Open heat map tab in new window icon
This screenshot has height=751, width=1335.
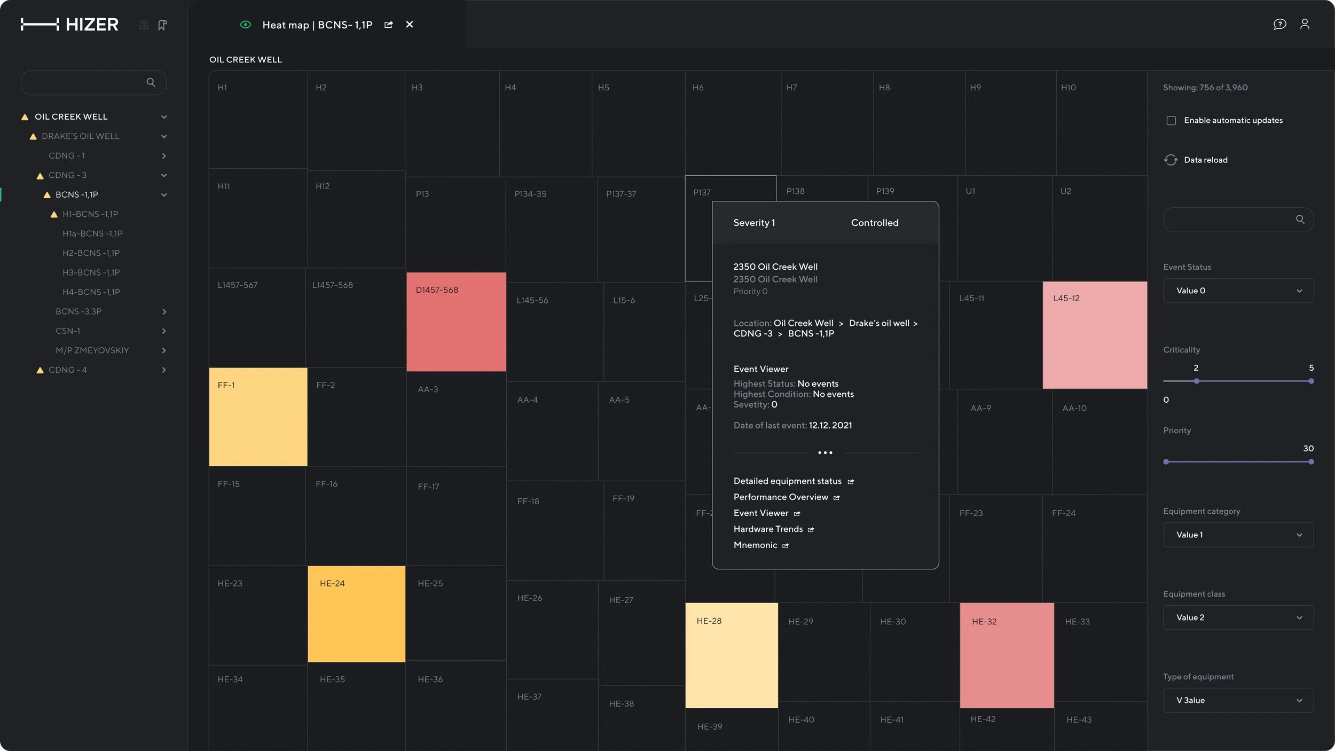coord(388,25)
